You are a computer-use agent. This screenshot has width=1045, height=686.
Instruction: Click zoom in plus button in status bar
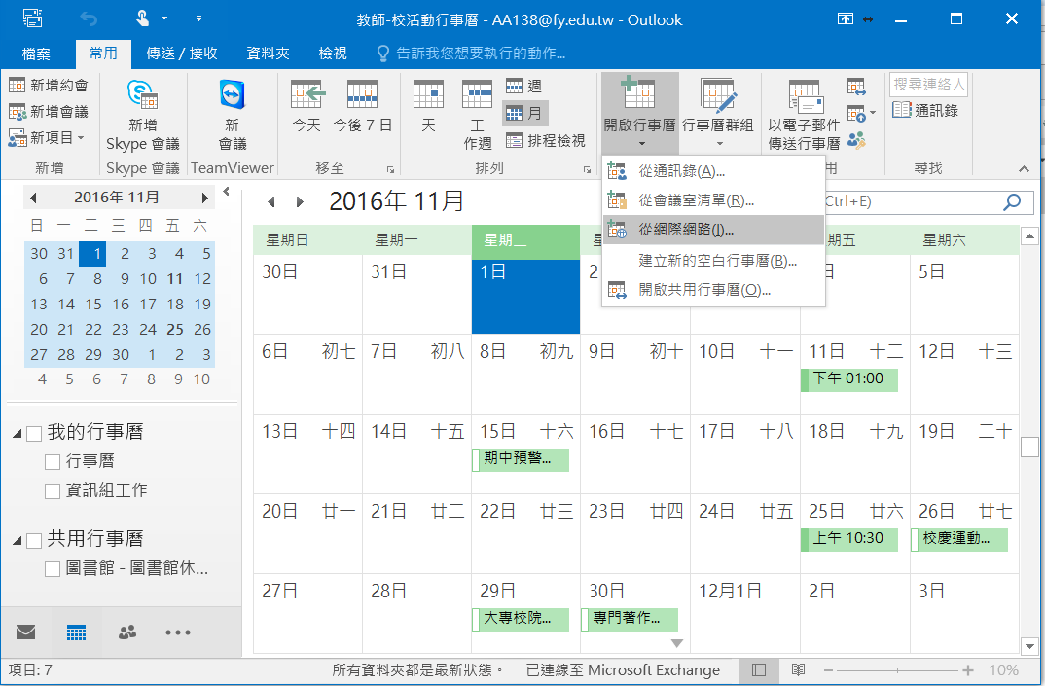tap(968, 670)
